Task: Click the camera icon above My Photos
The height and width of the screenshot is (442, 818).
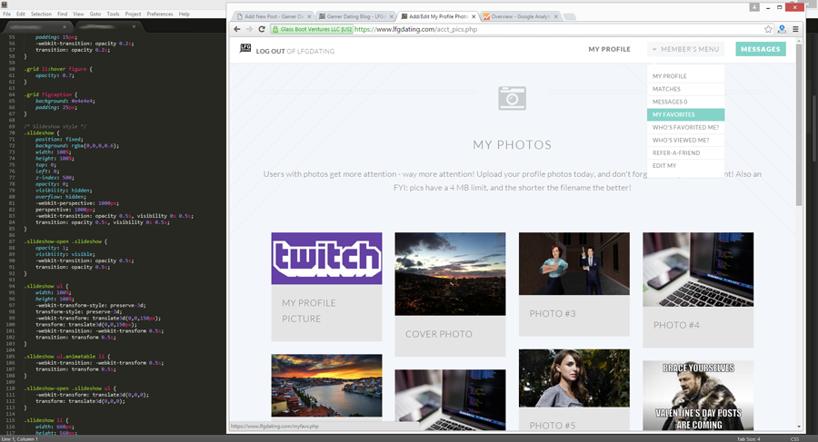Action: 512,98
